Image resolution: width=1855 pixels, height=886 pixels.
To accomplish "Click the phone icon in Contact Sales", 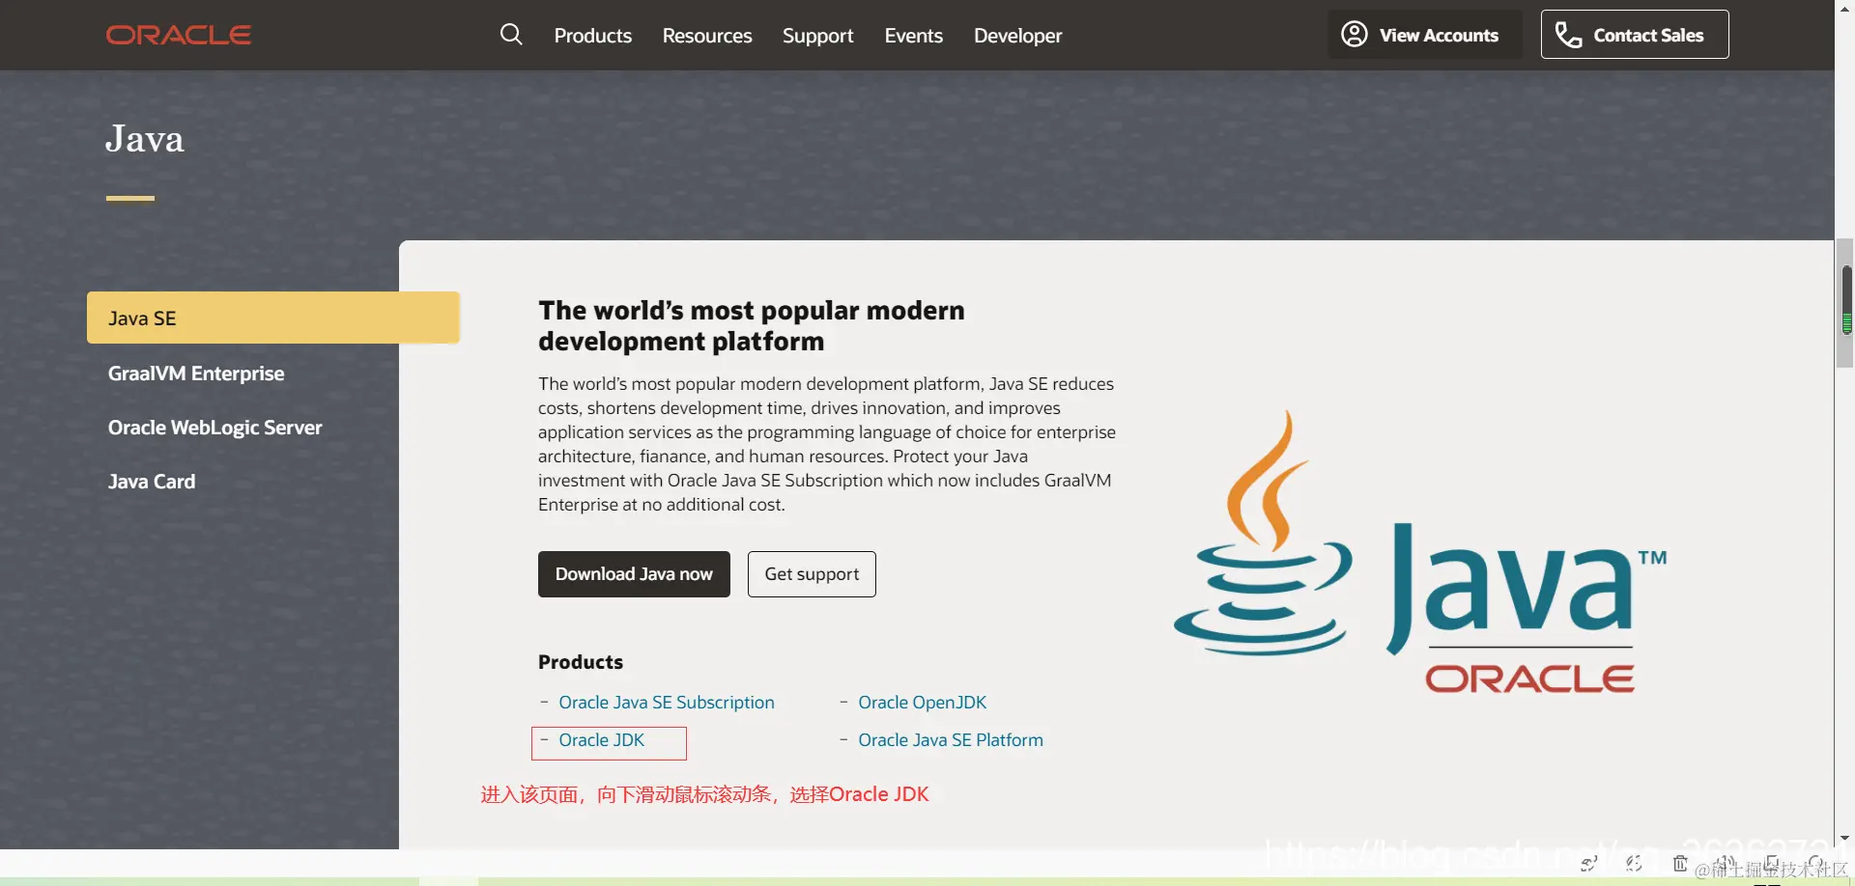I will coord(1568,35).
